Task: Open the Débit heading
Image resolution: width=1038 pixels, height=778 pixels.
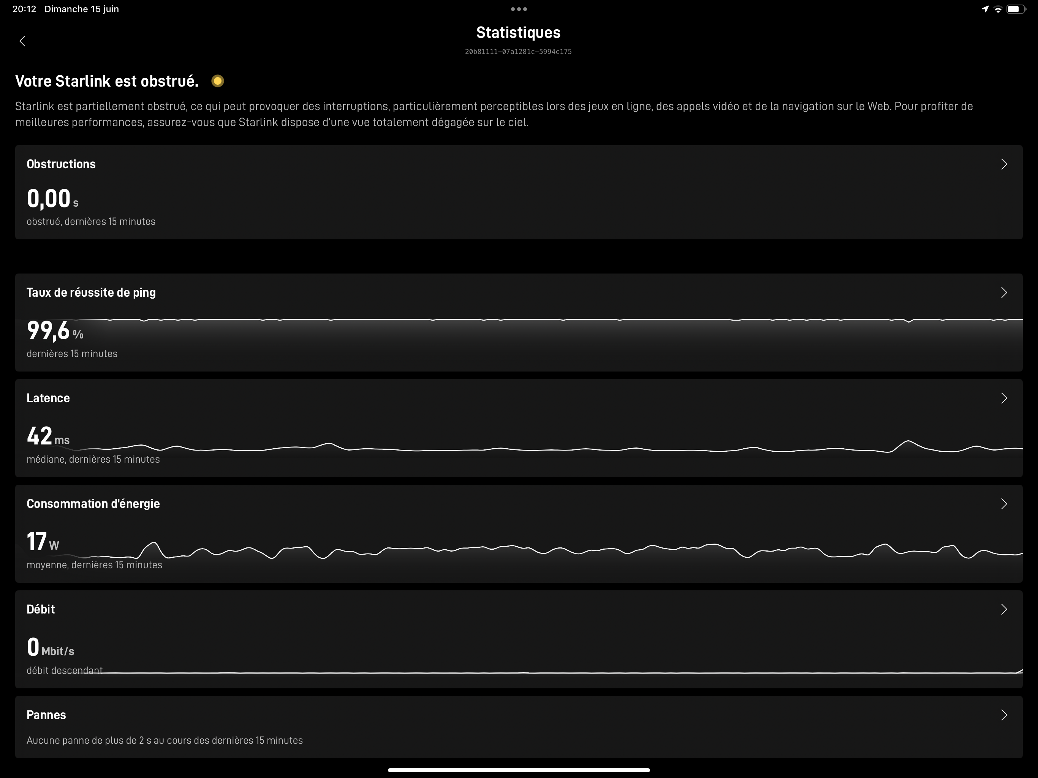Action: point(41,610)
